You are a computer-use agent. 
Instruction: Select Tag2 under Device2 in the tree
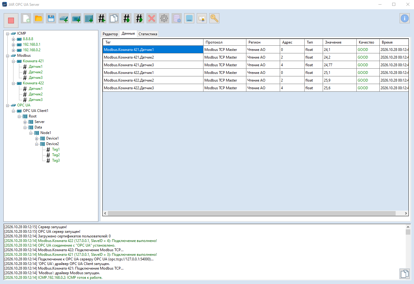(56, 155)
